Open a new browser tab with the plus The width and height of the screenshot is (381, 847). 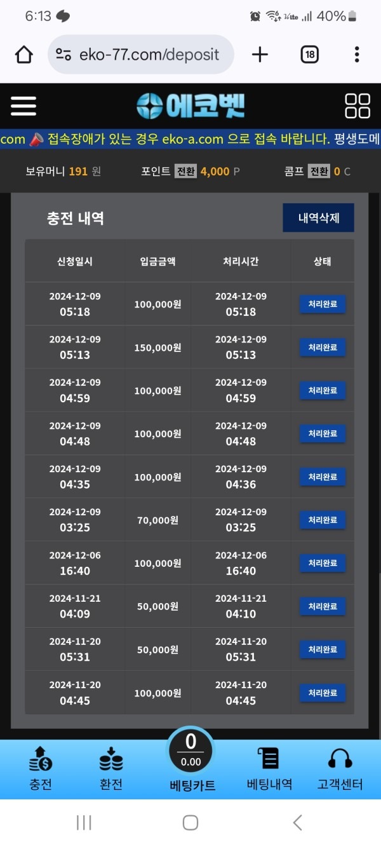coord(260,55)
